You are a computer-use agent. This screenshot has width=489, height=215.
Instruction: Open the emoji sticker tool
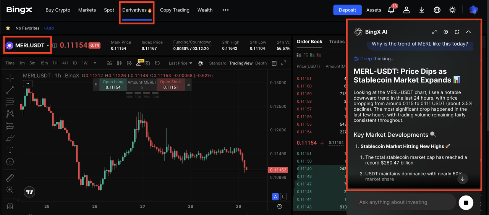(x=10, y=162)
